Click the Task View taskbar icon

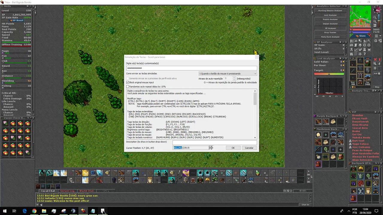pos(14,211)
